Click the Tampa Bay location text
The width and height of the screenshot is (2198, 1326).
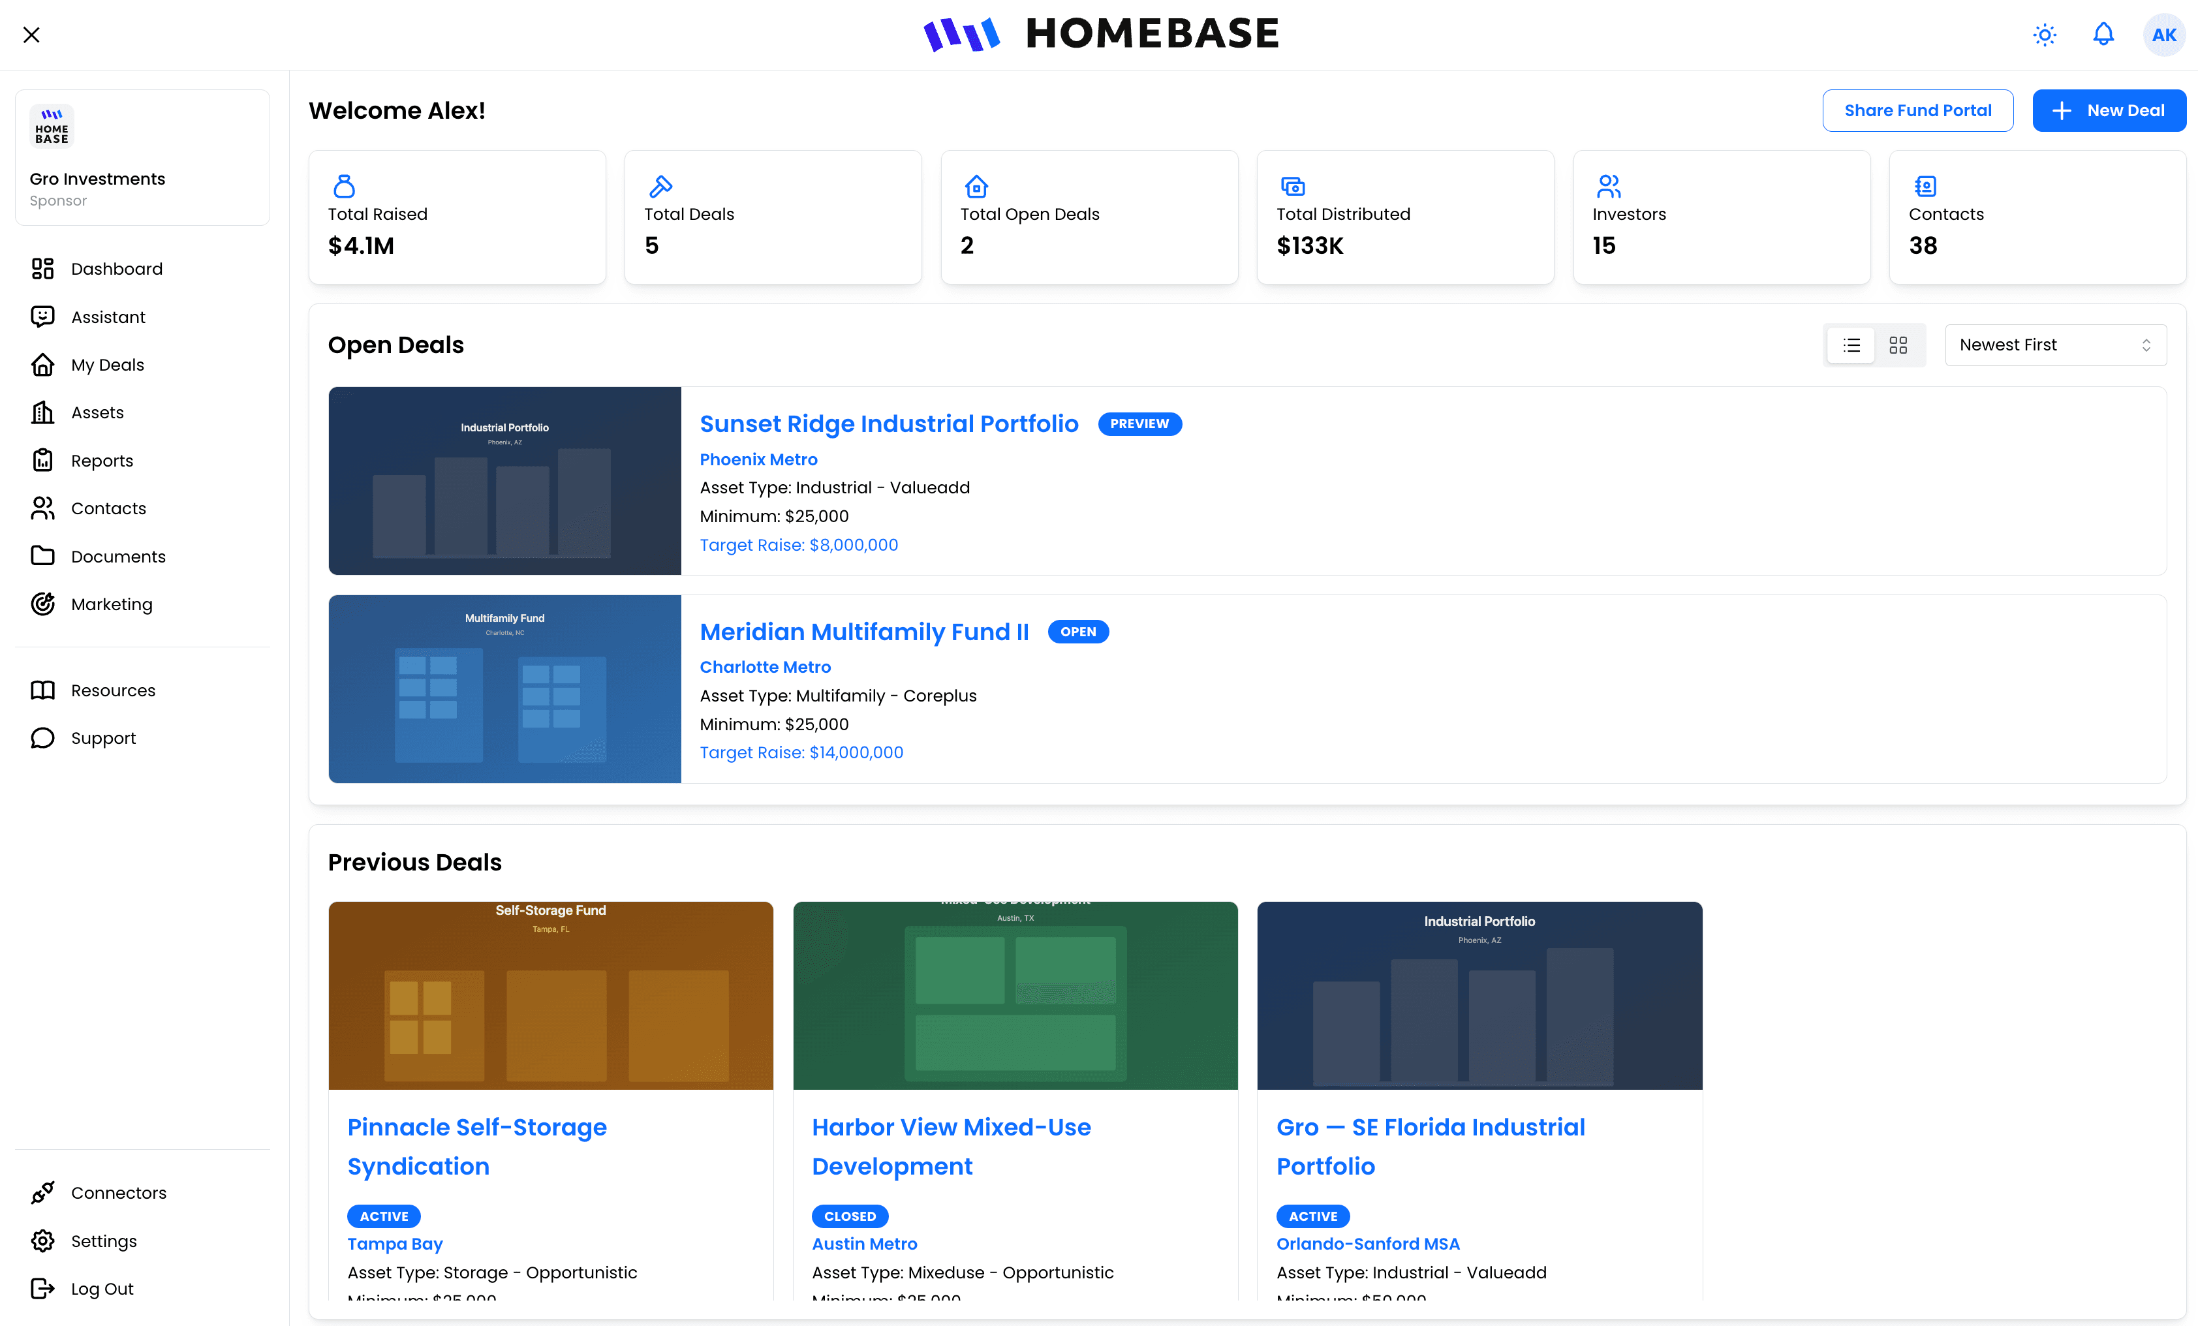click(394, 1244)
